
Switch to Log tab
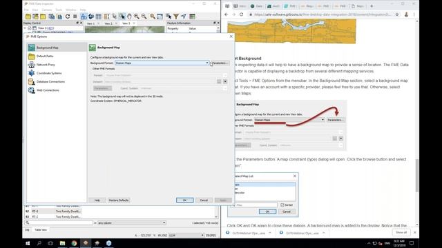(27, 229)
